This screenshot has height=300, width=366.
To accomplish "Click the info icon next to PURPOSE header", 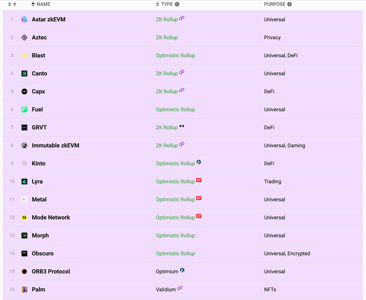I will coord(289,4).
